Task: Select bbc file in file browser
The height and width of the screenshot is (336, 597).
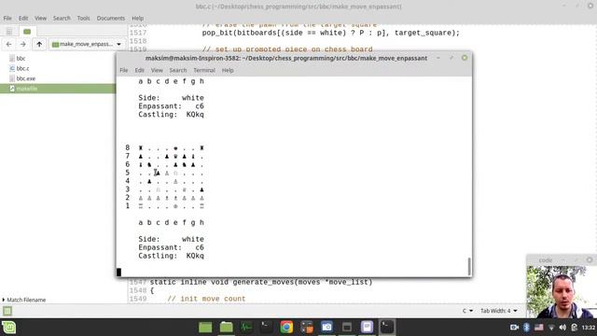Action: coord(21,58)
